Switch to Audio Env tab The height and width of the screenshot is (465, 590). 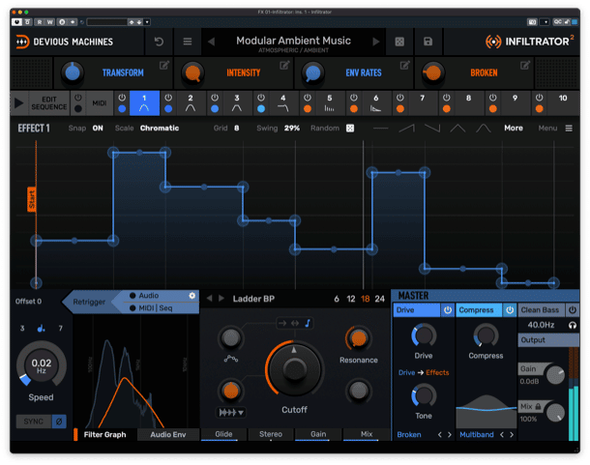pyautogui.click(x=168, y=434)
